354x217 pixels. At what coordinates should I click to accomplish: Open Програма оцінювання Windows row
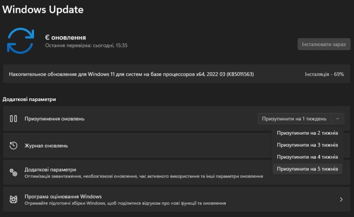177,200
